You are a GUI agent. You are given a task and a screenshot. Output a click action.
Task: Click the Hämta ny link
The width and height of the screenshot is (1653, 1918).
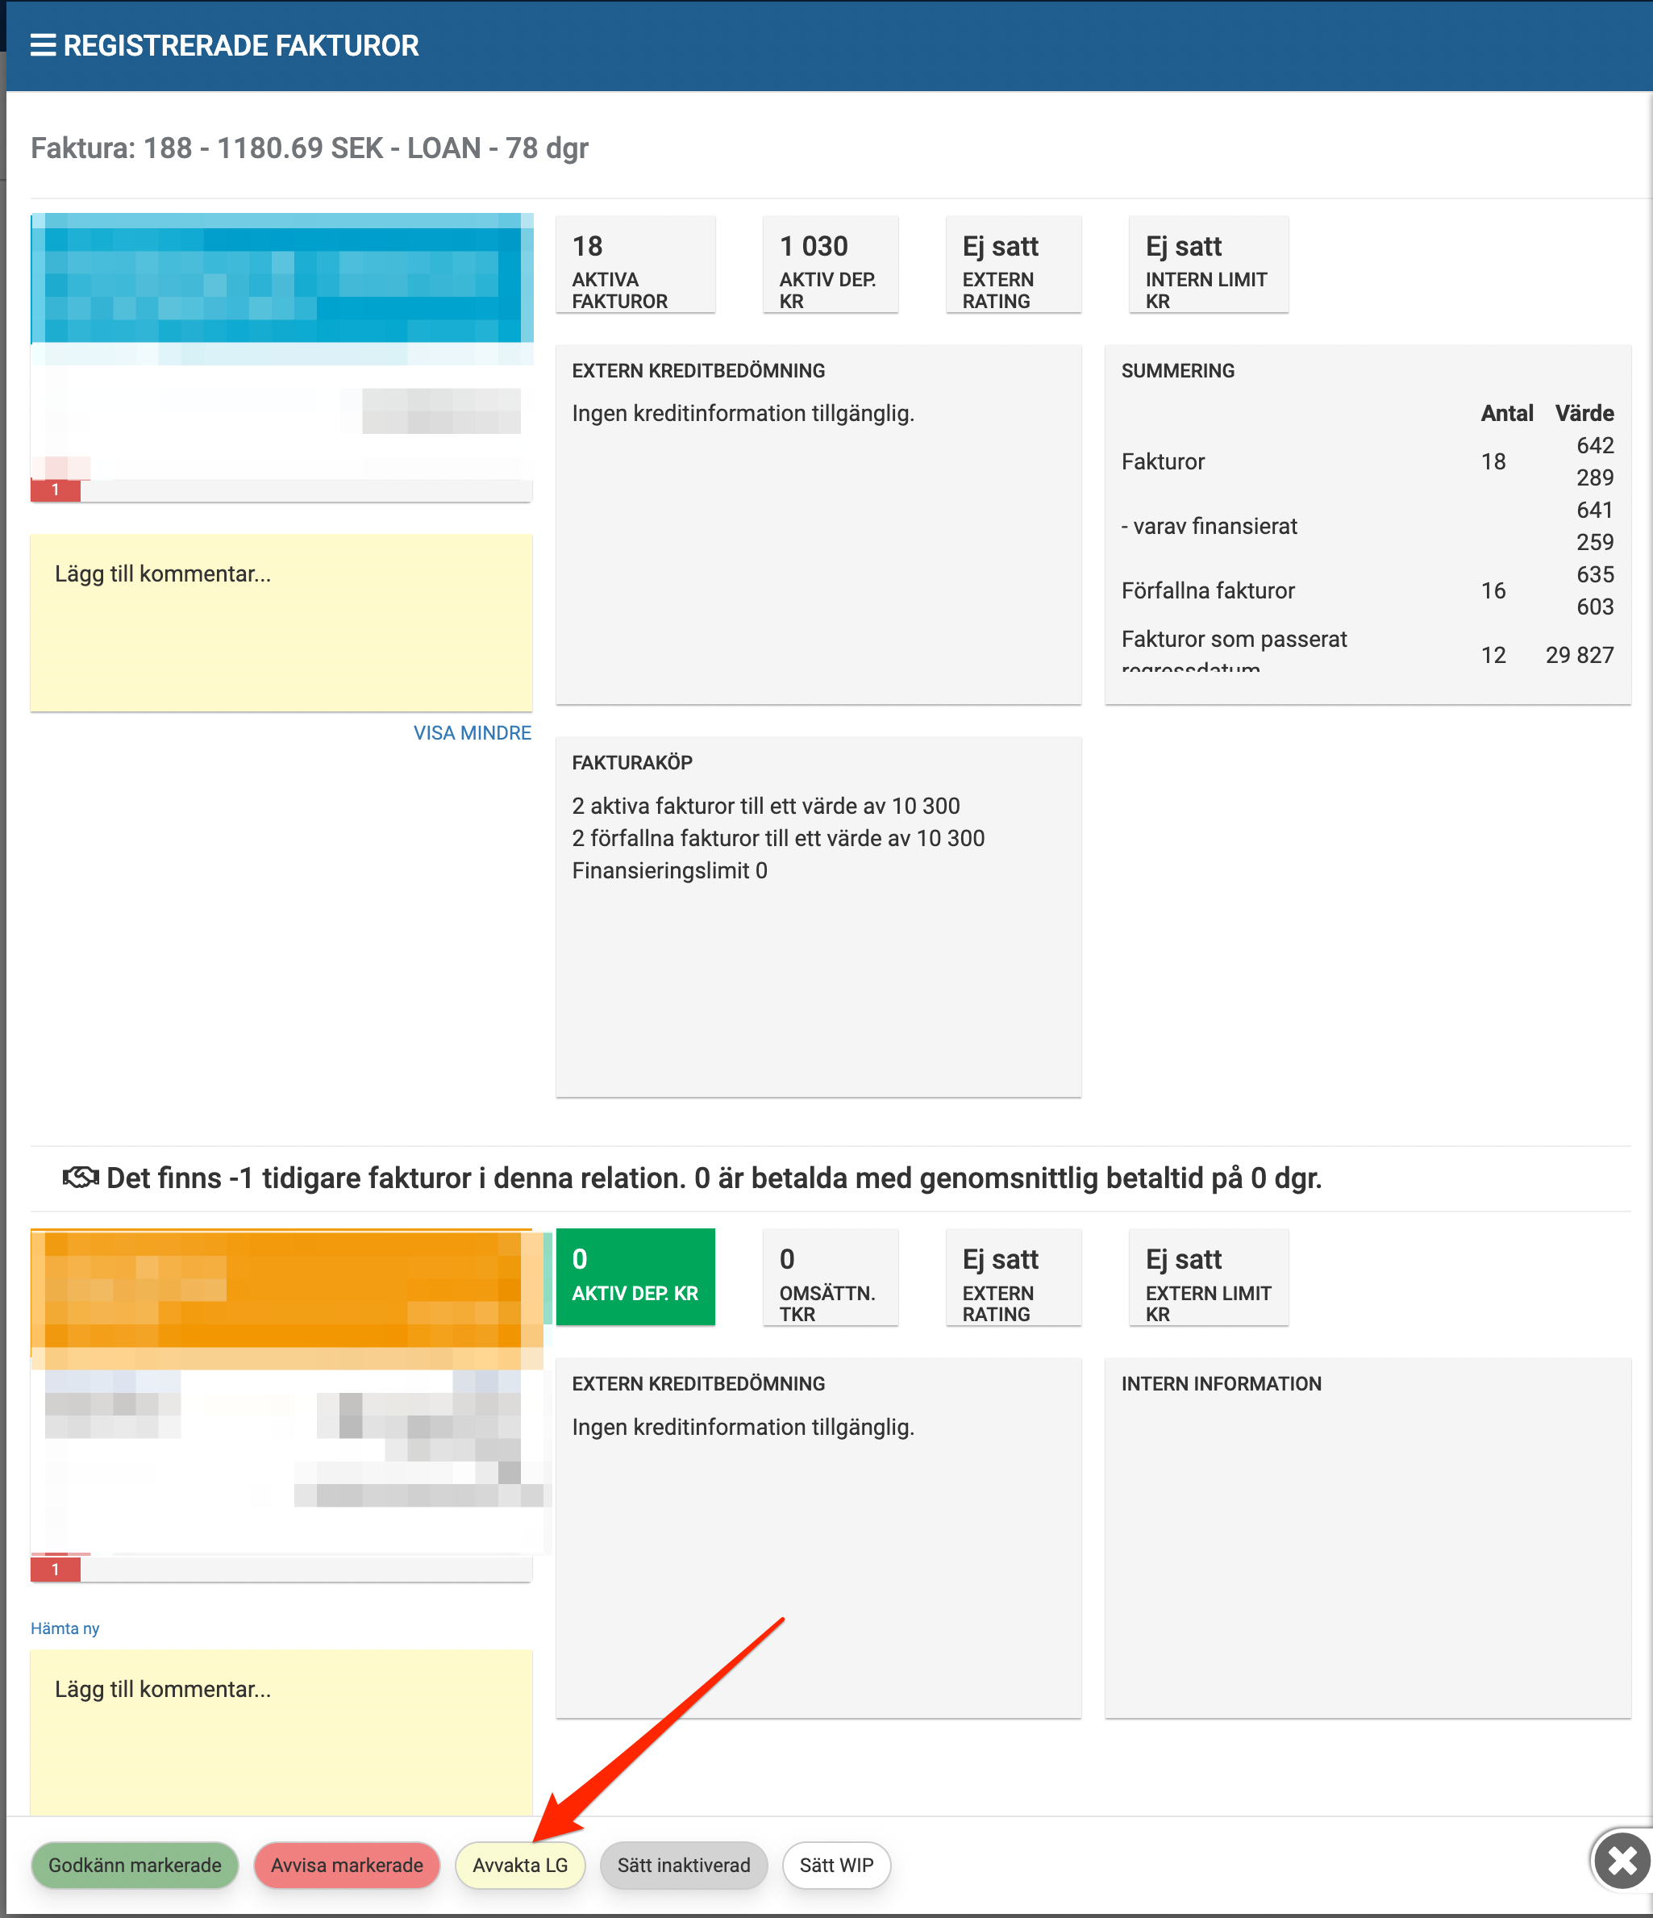point(65,1628)
